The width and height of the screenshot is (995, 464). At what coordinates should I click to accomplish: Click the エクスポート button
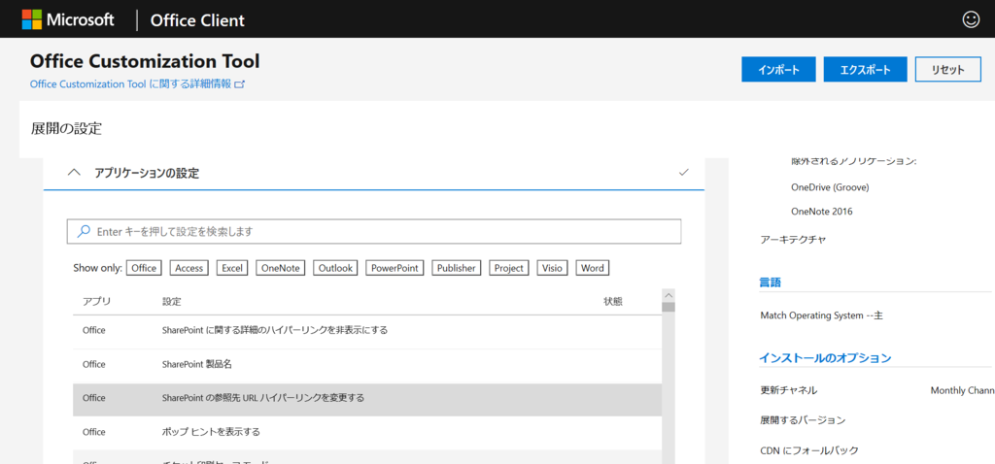(x=865, y=70)
